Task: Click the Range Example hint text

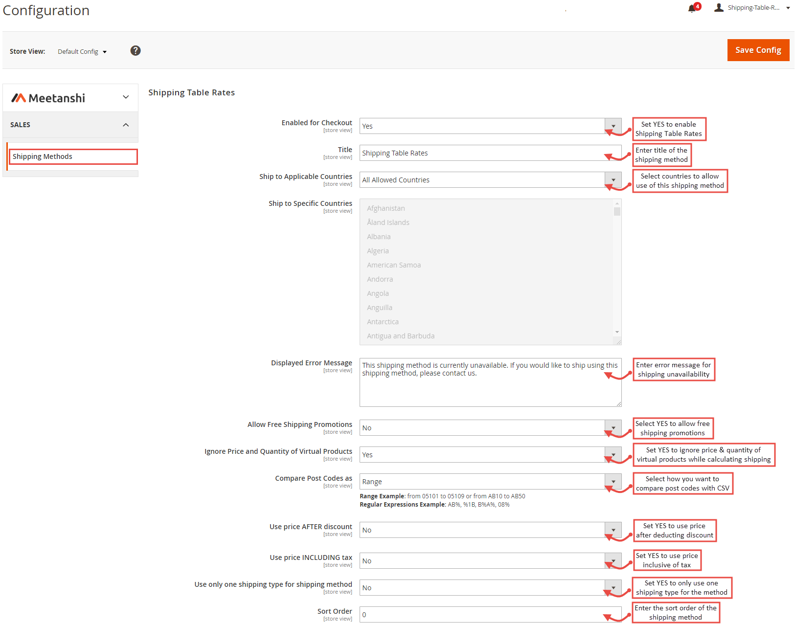Action: tap(442, 496)
